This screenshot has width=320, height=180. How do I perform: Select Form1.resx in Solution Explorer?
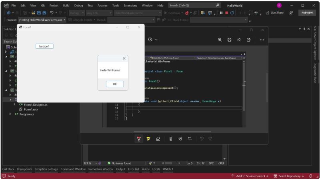[31, 109]
